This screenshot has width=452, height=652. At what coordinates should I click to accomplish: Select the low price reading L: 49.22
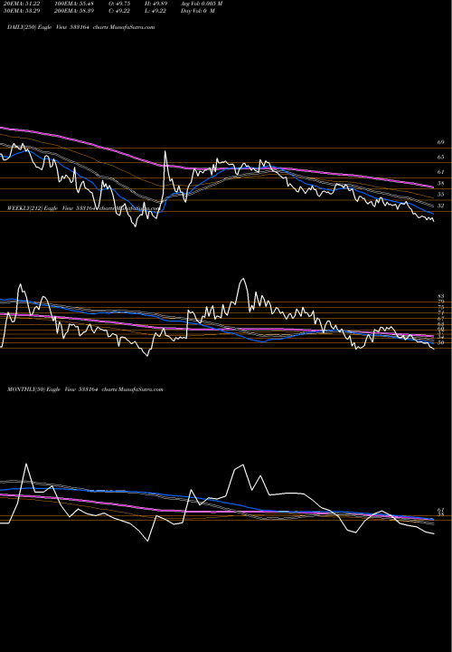155,11
